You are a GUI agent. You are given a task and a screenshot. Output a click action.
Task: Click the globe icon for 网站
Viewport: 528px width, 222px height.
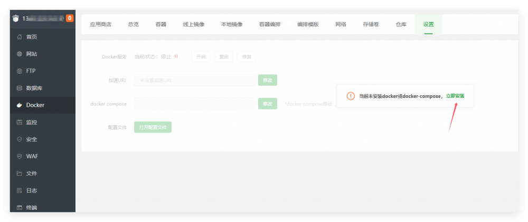pyautogui.click(x=20, y=54)
